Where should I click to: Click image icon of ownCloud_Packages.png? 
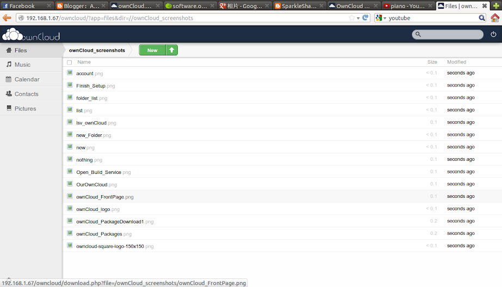point(70,233)
